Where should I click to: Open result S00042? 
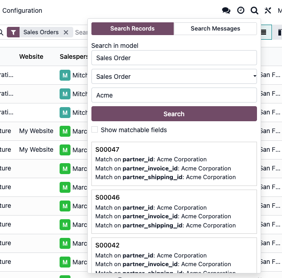tap(174, 255)
